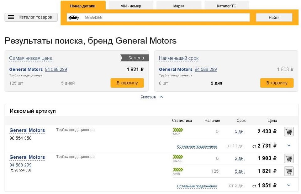Select the Каталог ТО tab
Screen dimensions: 301x194
pos(226,5)
